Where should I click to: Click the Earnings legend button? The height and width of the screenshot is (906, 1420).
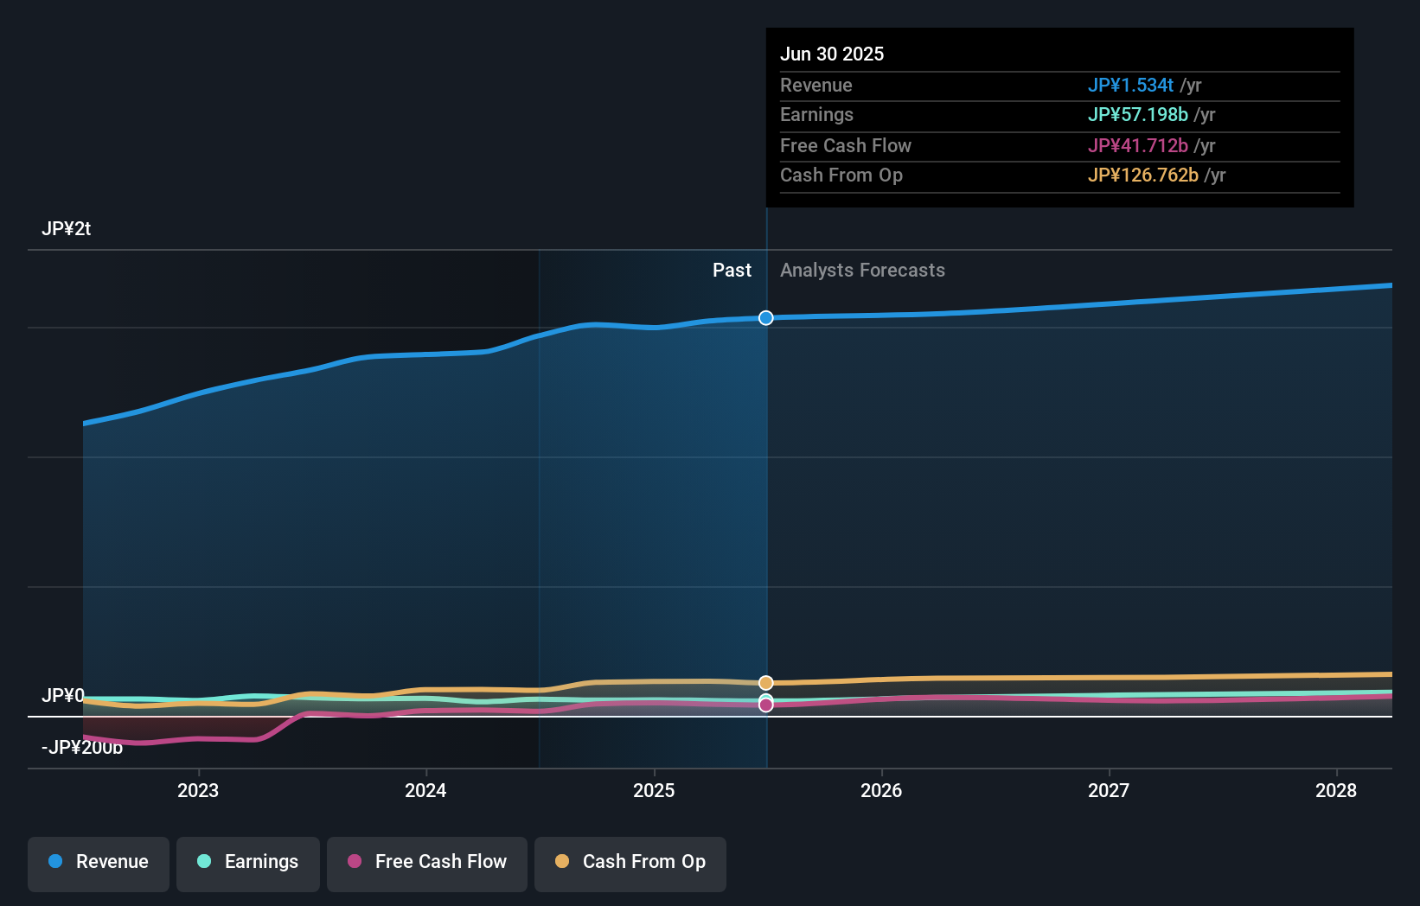(x=248, y=863)
